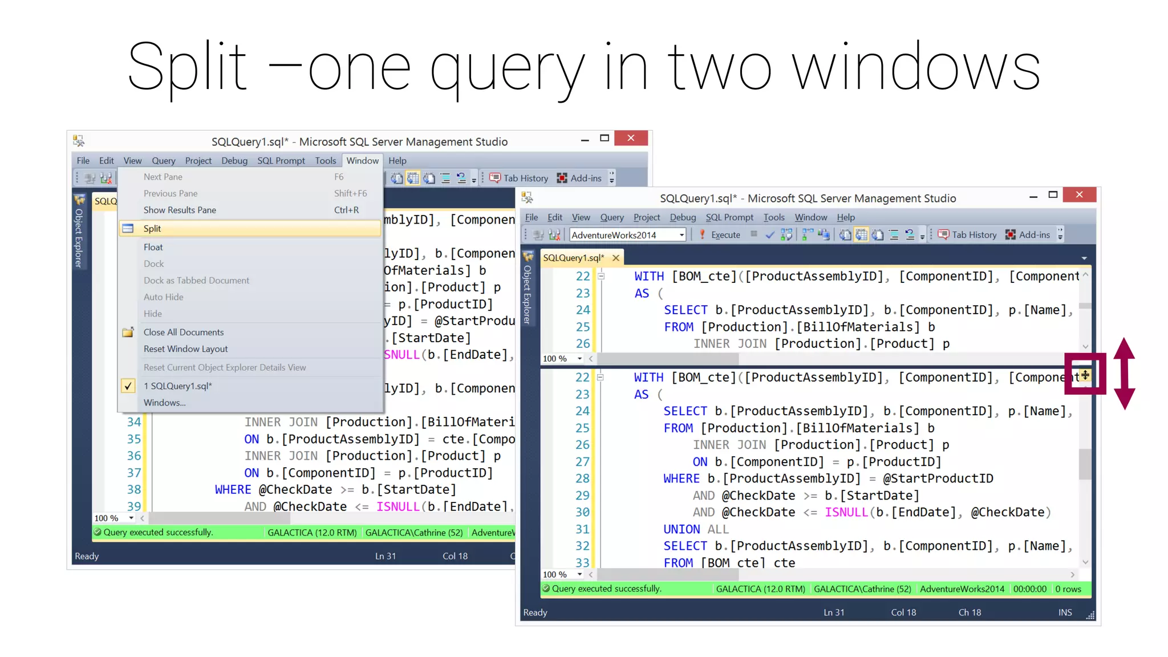
Task: Click Comment out lines icon, left window
Action: (x=445, y=178)
